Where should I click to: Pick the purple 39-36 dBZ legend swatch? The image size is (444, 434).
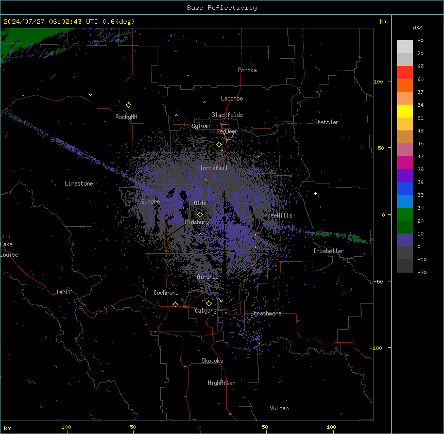point(405,176)
